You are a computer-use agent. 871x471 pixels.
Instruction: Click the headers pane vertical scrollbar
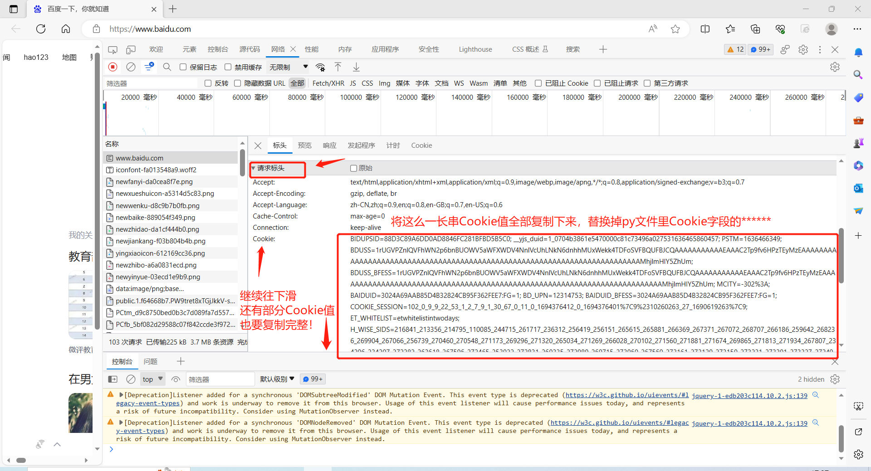841,256
